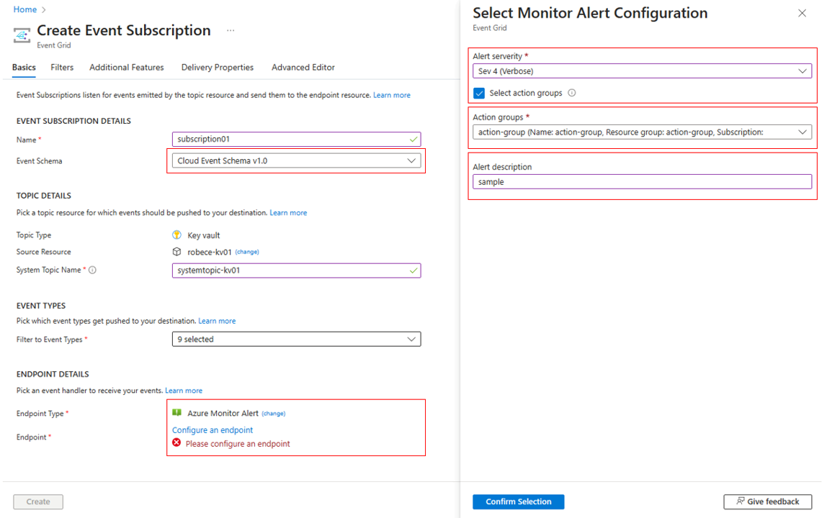Viewport: 827px width, 518px height.
Task: Click the breadcrumb chevron after Home
Action: coord(43,9)
